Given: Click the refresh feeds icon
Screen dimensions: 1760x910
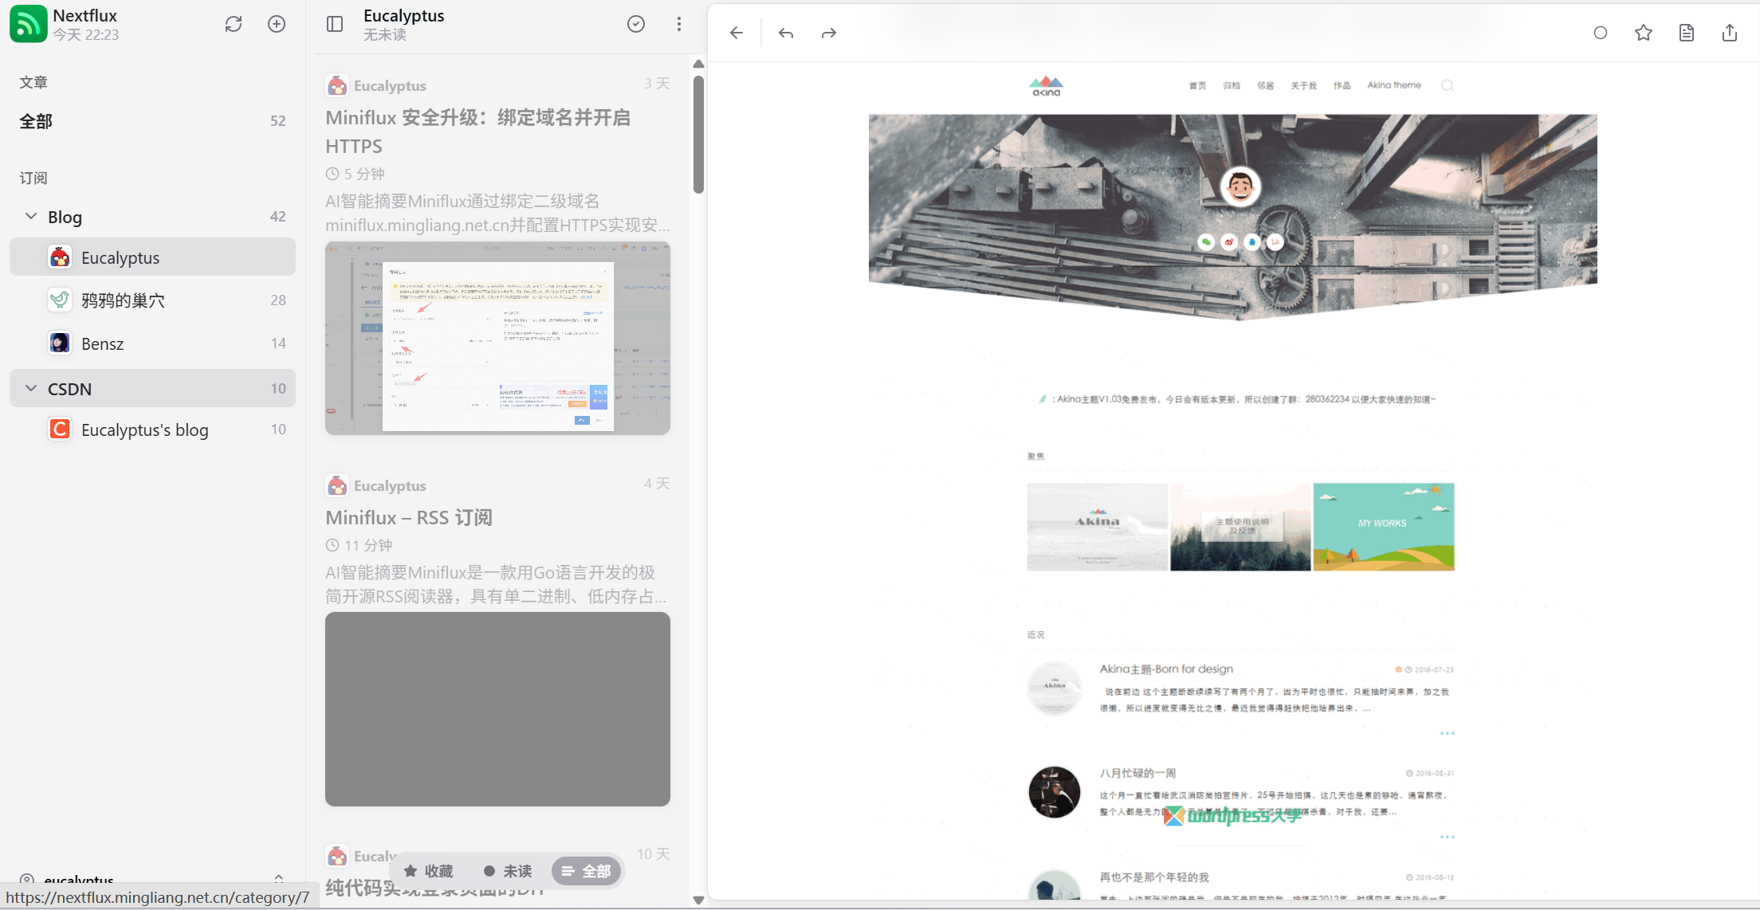Looking at the screenshot, I should click(x=233, y=24).
